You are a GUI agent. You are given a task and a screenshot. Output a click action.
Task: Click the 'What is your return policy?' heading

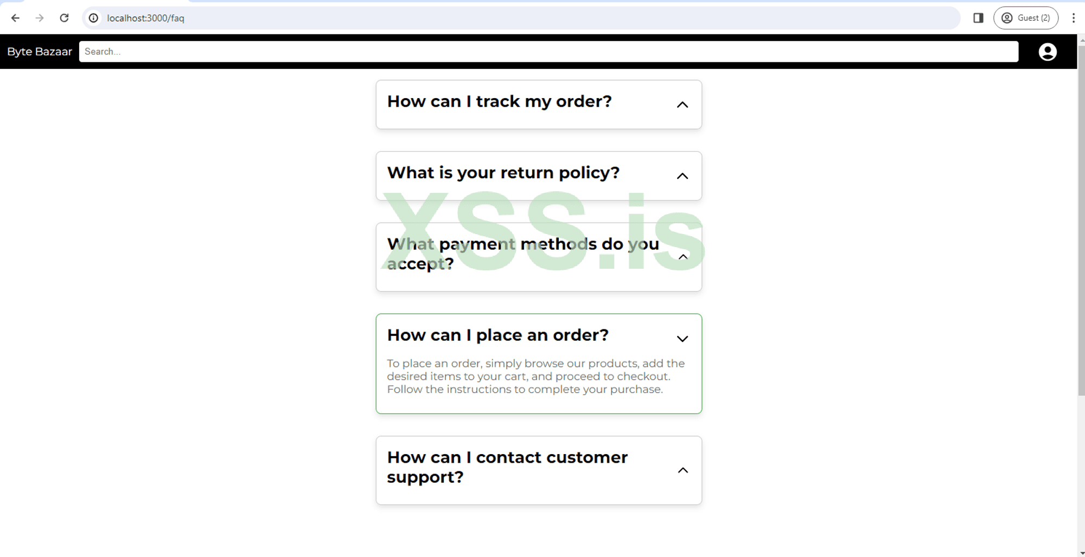coord(503,173)
